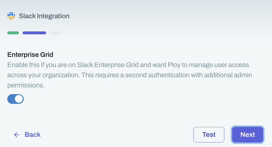Viewport: 272px width, 147px height.
Task: Select the purple current step indicator
Action: (x=34, y=33)
